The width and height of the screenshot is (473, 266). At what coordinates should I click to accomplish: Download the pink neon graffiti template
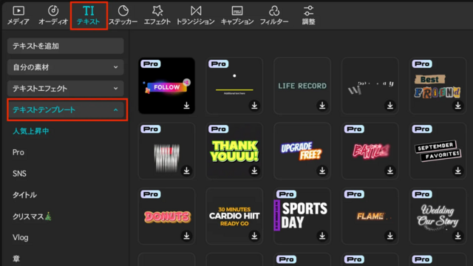[x=390, y=171]
